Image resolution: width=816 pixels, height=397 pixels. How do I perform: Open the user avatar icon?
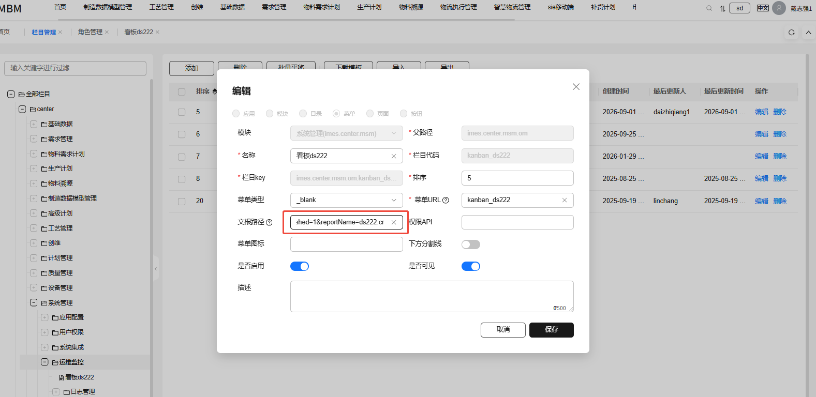(x=779, y=8)
